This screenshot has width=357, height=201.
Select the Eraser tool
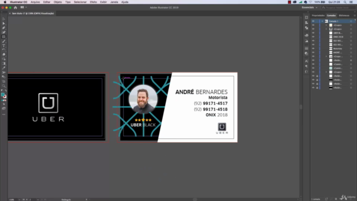coord(4,55)
